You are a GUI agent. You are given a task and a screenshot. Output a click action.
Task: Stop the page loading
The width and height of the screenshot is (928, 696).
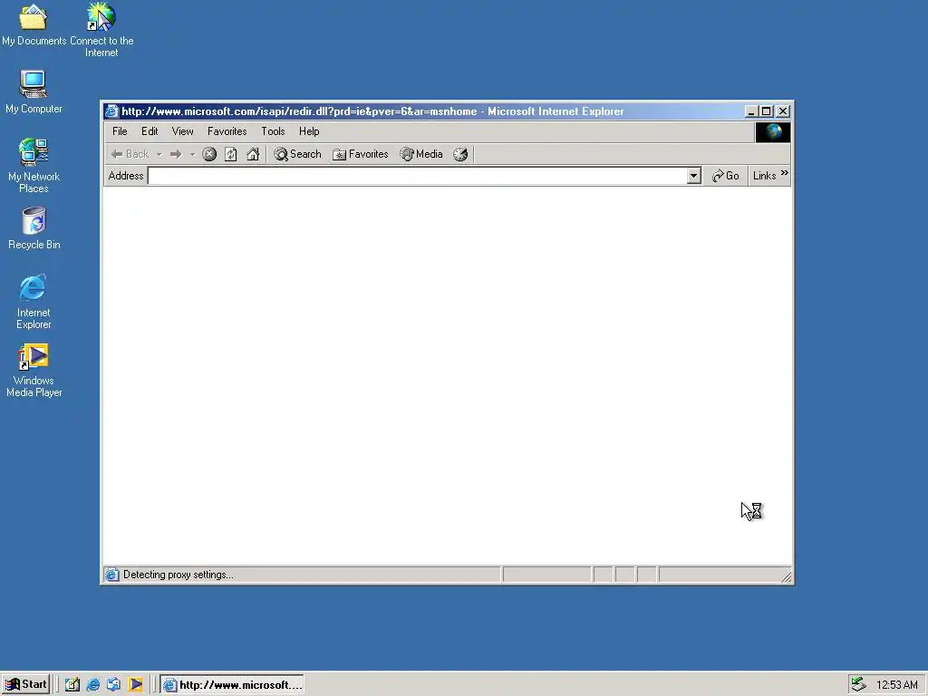[209, 154]
